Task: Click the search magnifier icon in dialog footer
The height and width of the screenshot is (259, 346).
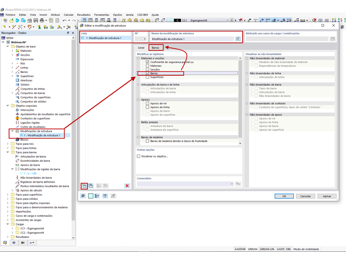Action: (x=83, y=196)
